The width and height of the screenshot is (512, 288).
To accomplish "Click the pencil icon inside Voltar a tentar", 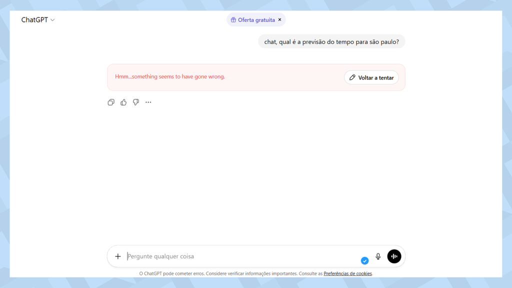I will [x=352, y=77].
